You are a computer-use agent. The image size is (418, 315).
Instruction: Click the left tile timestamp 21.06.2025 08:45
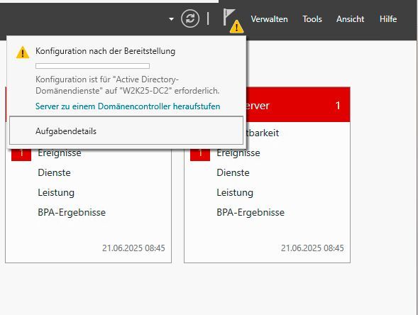coord(133,248)
